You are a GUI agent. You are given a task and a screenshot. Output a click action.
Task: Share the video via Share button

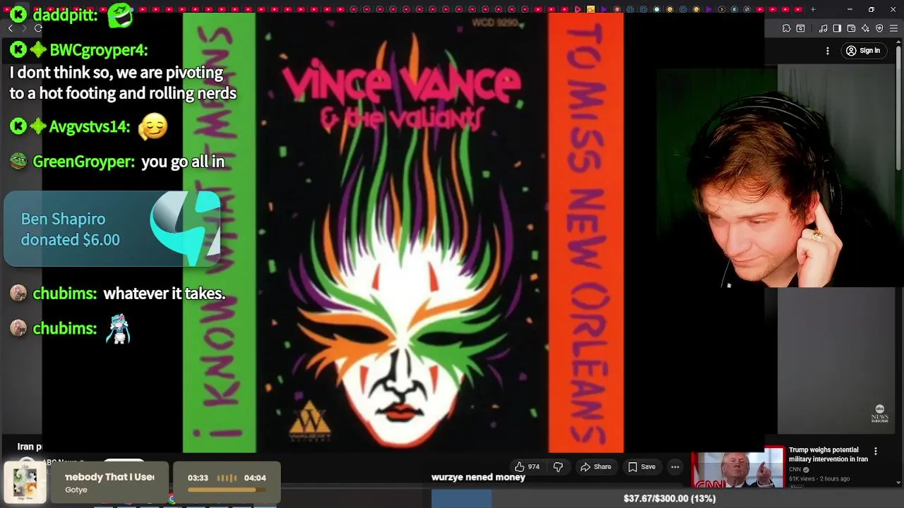595,466
